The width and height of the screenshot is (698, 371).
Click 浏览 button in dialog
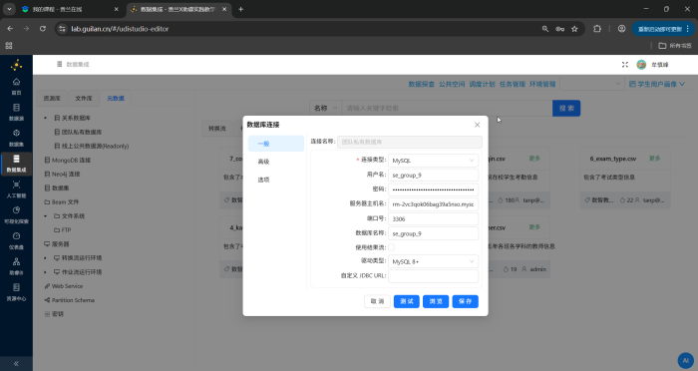click(x=436, y=301)
